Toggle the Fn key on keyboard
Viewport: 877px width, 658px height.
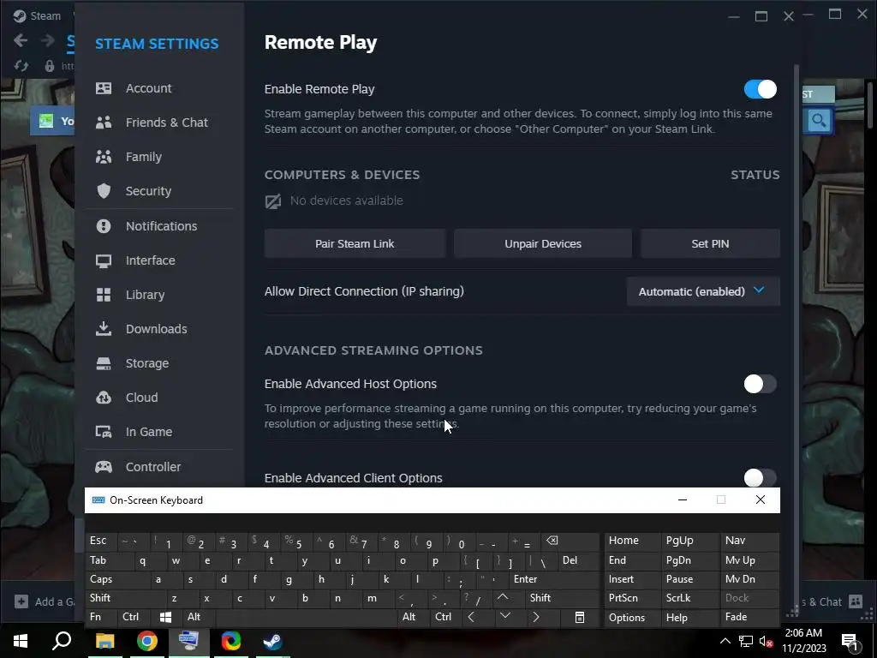click(101, 617)
